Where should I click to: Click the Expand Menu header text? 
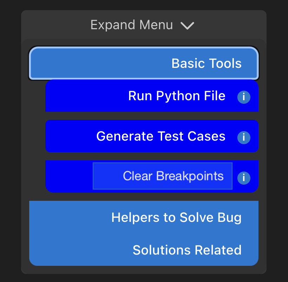click(132, 25)
